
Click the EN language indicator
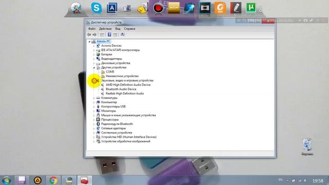[x=281, y=180]
